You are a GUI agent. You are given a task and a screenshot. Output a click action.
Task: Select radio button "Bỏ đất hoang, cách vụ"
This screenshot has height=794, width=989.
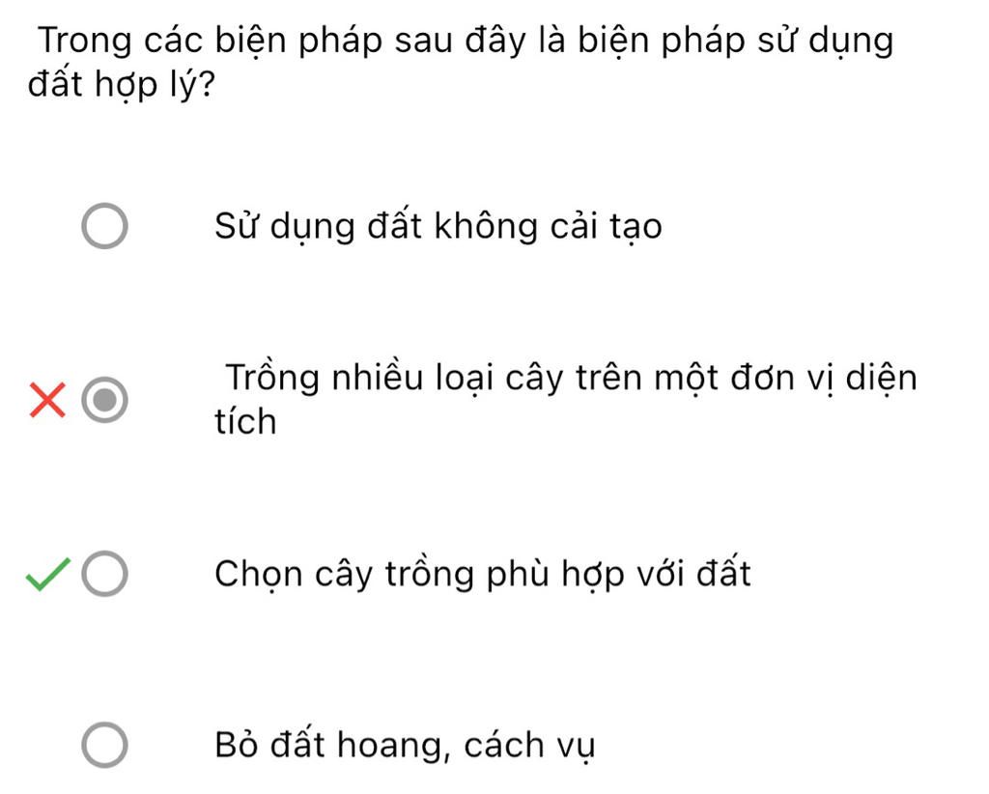click(103, 747)
